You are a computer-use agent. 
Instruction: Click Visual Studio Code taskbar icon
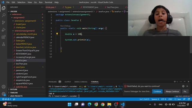[122, 104]
